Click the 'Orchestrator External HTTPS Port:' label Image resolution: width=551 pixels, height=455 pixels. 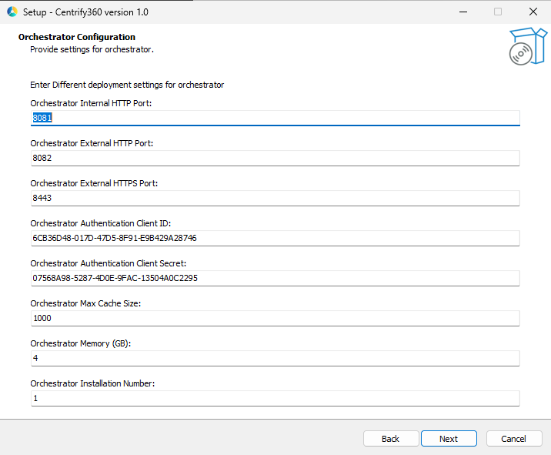[94, 183]
